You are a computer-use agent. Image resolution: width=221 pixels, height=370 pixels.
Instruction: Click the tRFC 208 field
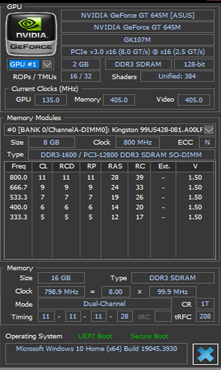(x=205, y=316)
